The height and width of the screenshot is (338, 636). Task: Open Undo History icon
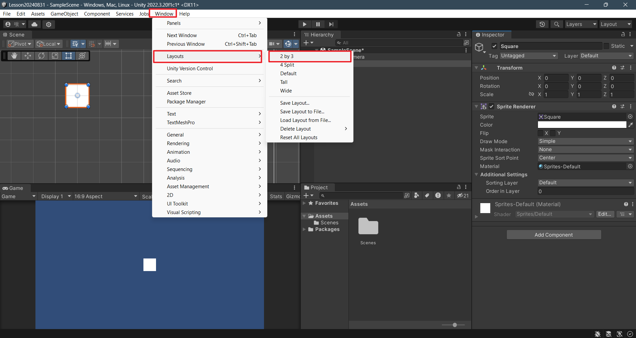[x=542, y=24]
